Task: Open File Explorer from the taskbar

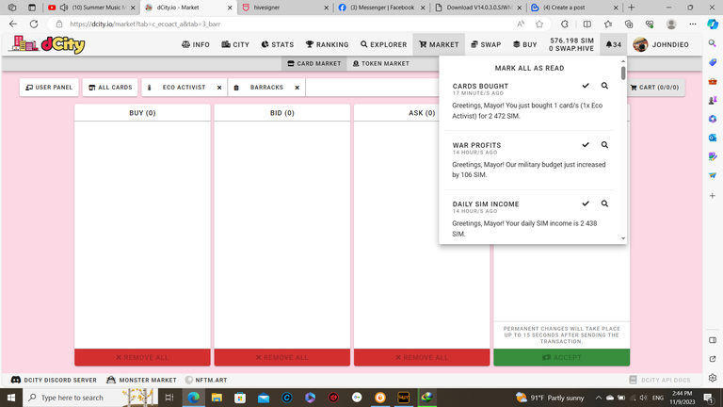Action: [217, 398]
